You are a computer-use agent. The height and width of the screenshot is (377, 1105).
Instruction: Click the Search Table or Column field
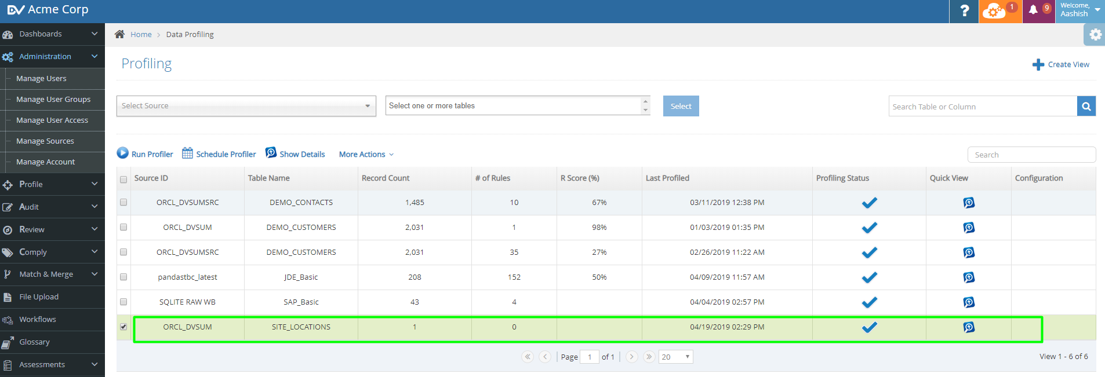(x=983, y=107)
